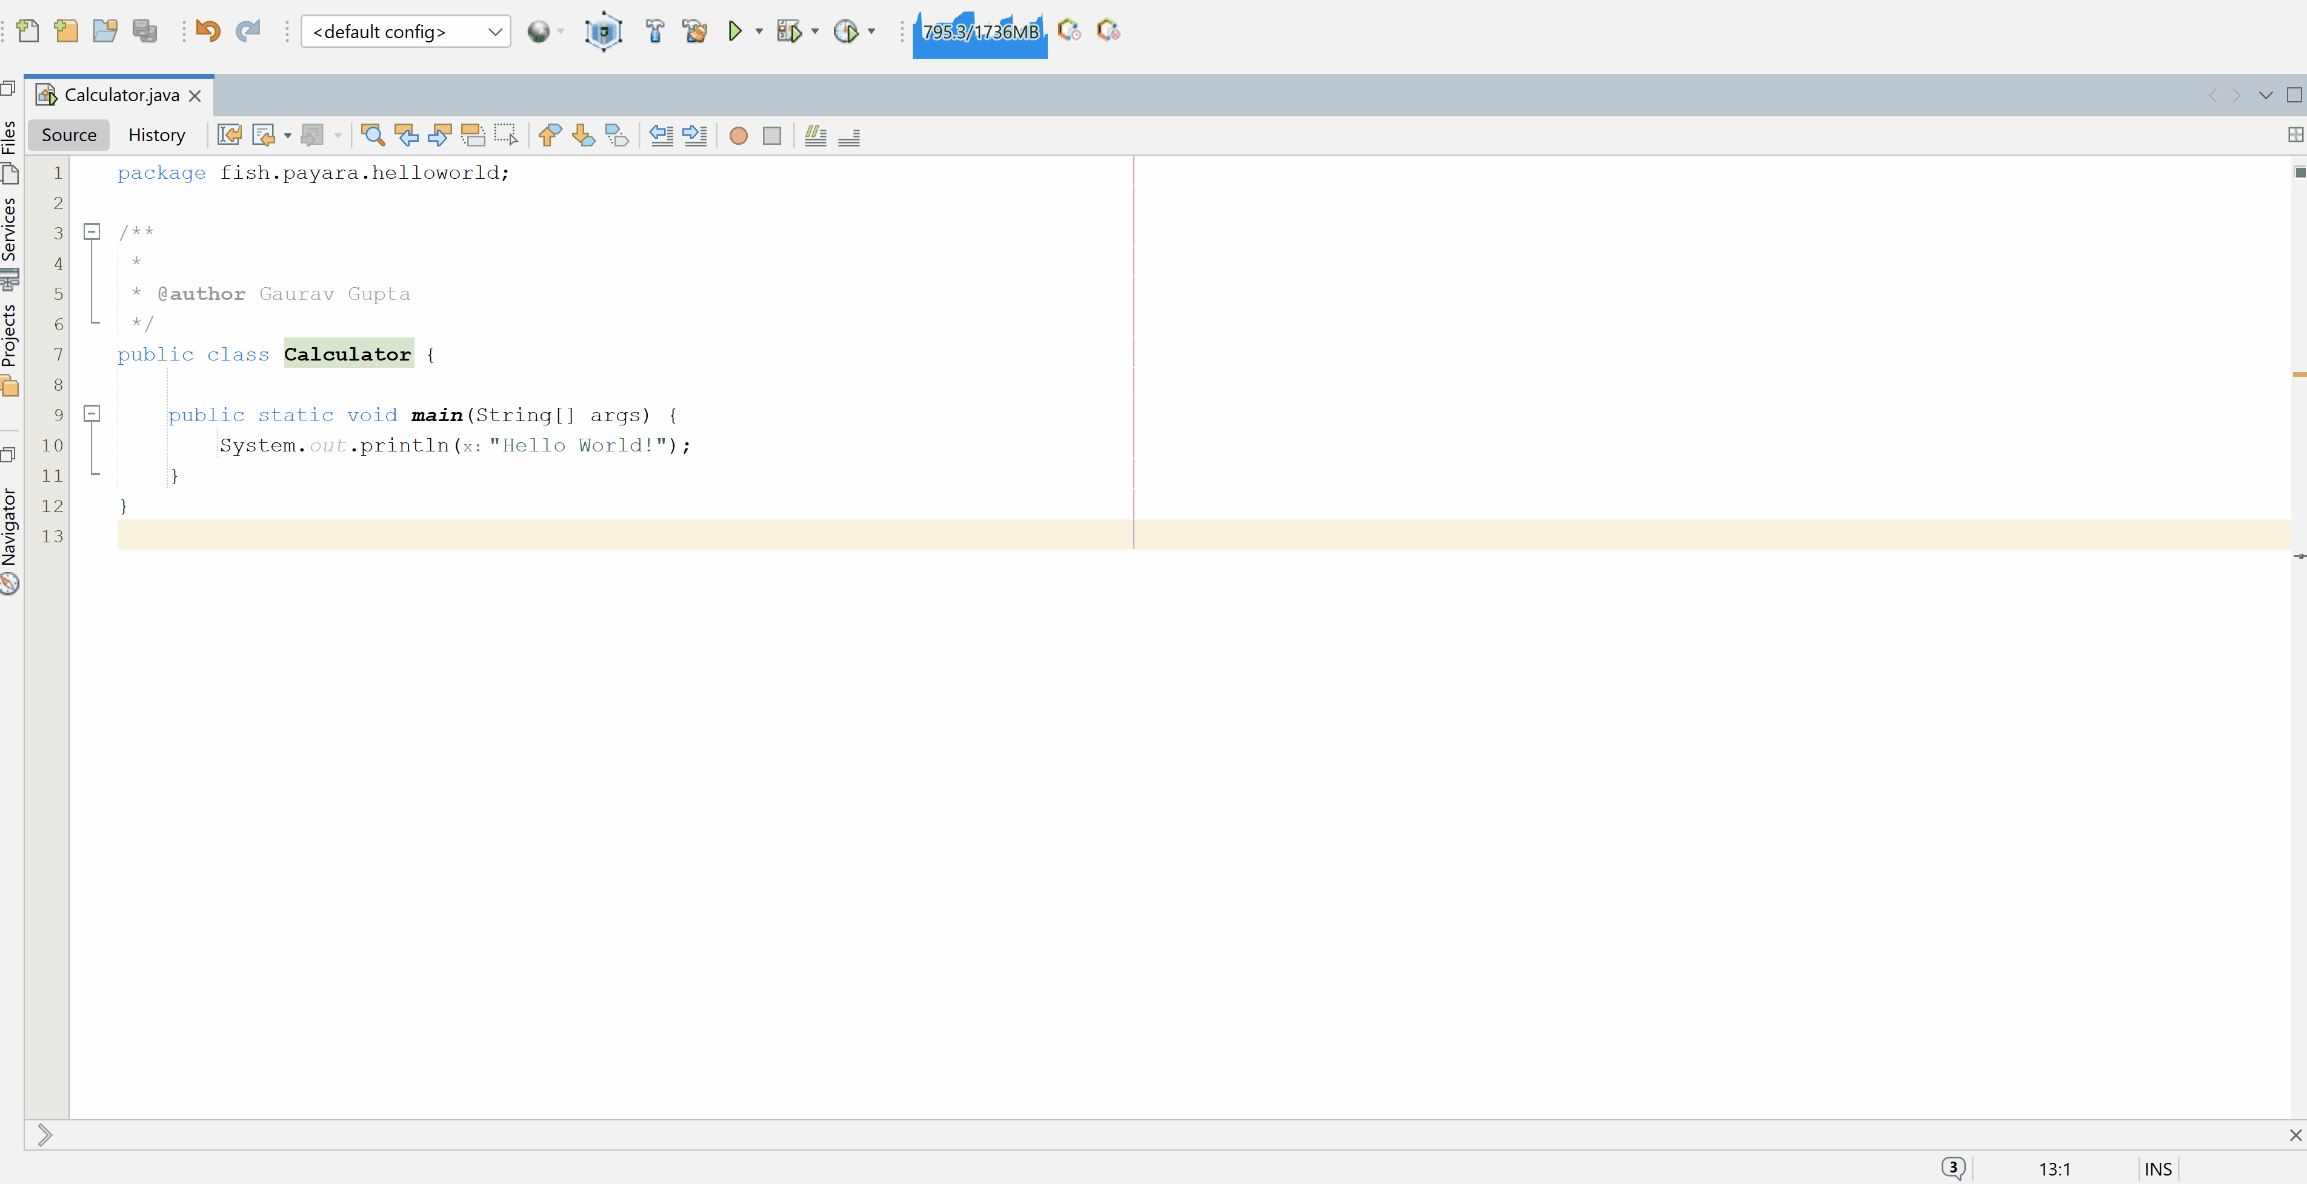
Task: Open the Projects side panel
Action: coord(9,336)
